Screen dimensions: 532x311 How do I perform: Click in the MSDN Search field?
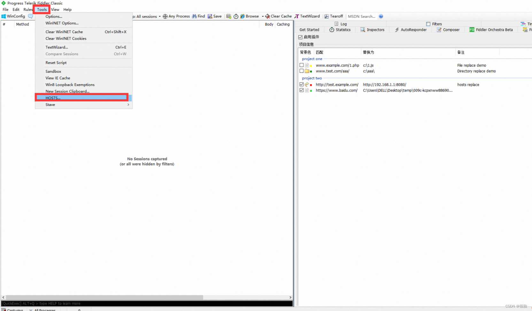pyautogui.click(x=362, y=16)
